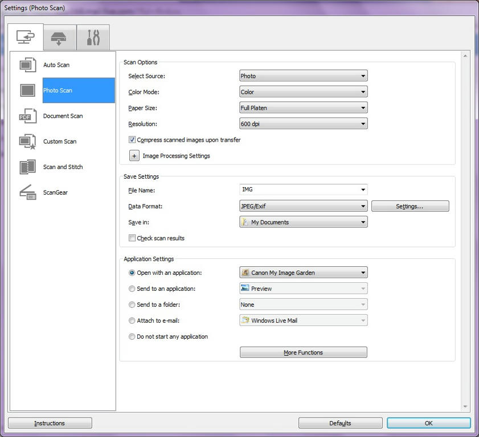Select the Document Scan PDF icon
Image resolution: width=479 pixels, height=437 pixels.
pyautogui.click(x=27, y=116)
